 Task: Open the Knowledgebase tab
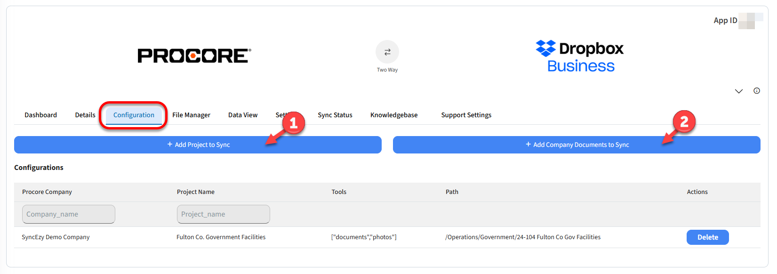point(394,115)
